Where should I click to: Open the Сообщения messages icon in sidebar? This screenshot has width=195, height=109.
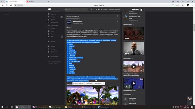49,17
